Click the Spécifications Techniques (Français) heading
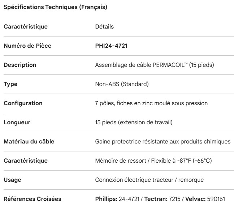The height and width of the screenshot is (206, 234). 55,8
